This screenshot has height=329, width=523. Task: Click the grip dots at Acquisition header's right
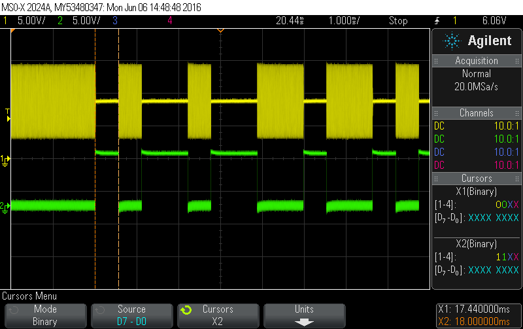coord(517,61)
